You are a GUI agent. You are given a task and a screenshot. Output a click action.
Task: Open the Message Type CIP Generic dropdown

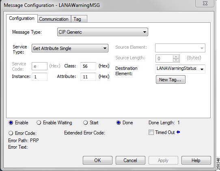pyautogui.click(x=103, y=32)
